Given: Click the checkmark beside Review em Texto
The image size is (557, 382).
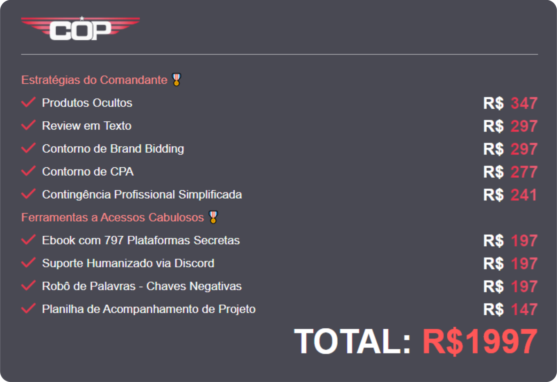Looking at the screenshot, I should coord(28,125).
